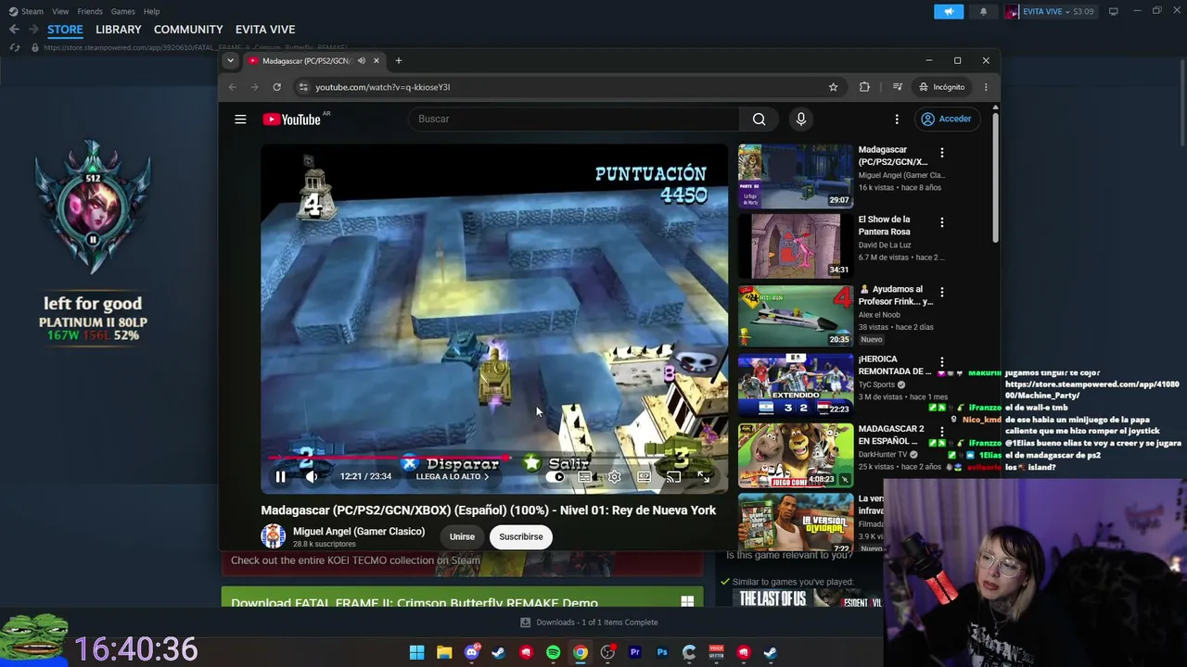
Task: Switch to Steam COMMUNITY tab
Action: point(188,30)
